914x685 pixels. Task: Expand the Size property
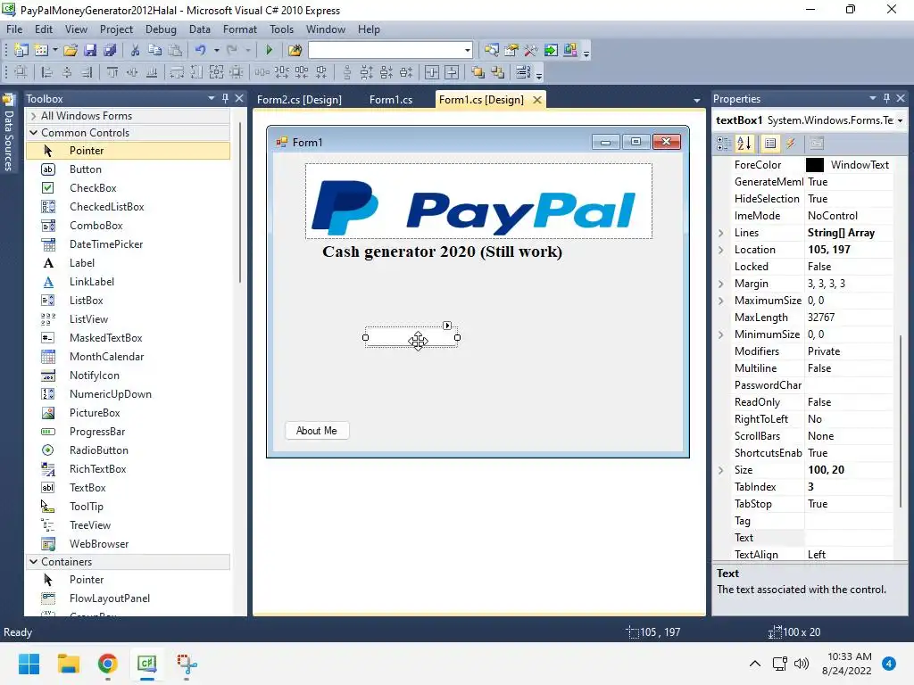pos(721,470)
